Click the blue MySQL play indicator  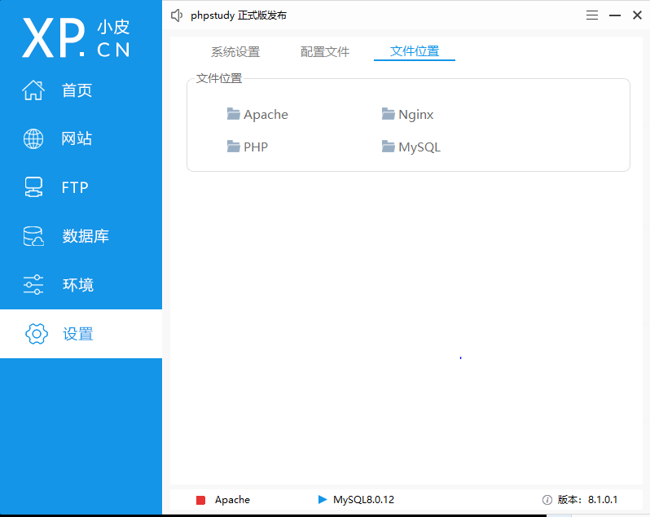pyautogui.click(x=322, y=500)
